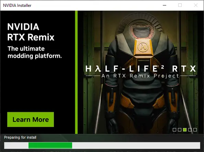This screenshot has width=204, height=152.
Task: Select the active third green slideshow indicator
Action: (x=185, y=130)
